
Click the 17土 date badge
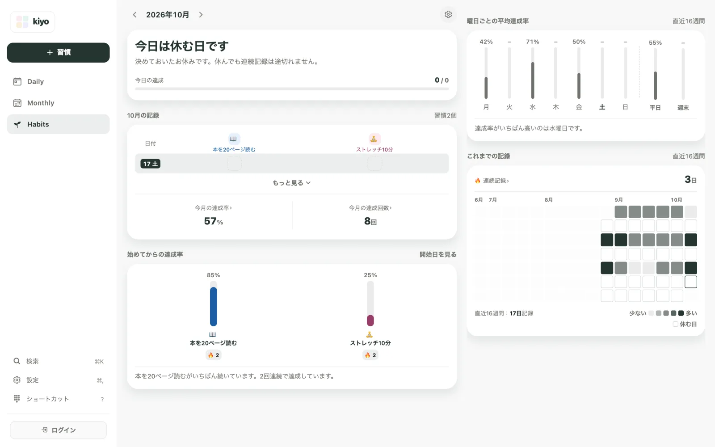coord(151,164)
